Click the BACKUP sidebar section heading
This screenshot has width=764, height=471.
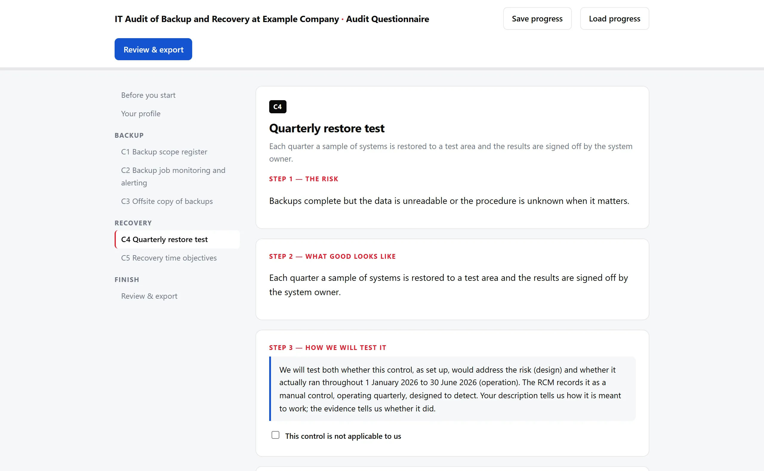(129, 135)
